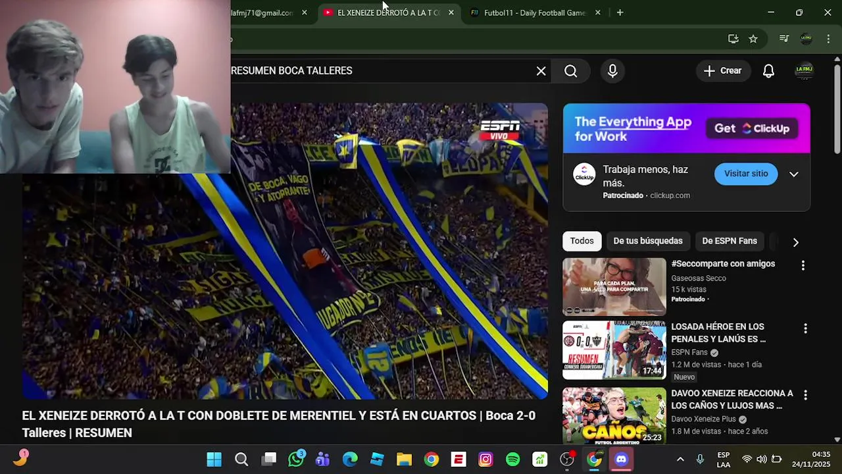Click the YouTube search magnifier button
This screenshot has width=842, height=474.
[570, 71]
